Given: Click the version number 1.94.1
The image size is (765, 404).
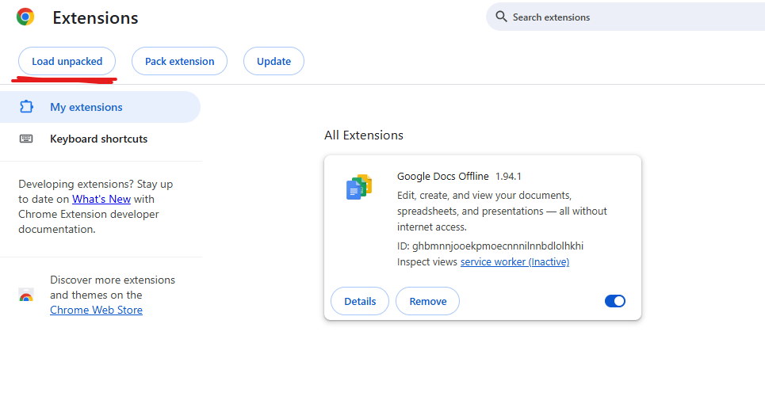Looking at the screenshot, I should point(508,177).
